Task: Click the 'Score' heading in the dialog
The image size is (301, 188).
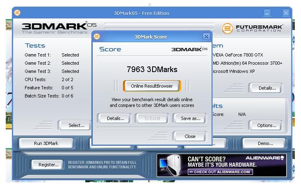Action: coord(110,49)
